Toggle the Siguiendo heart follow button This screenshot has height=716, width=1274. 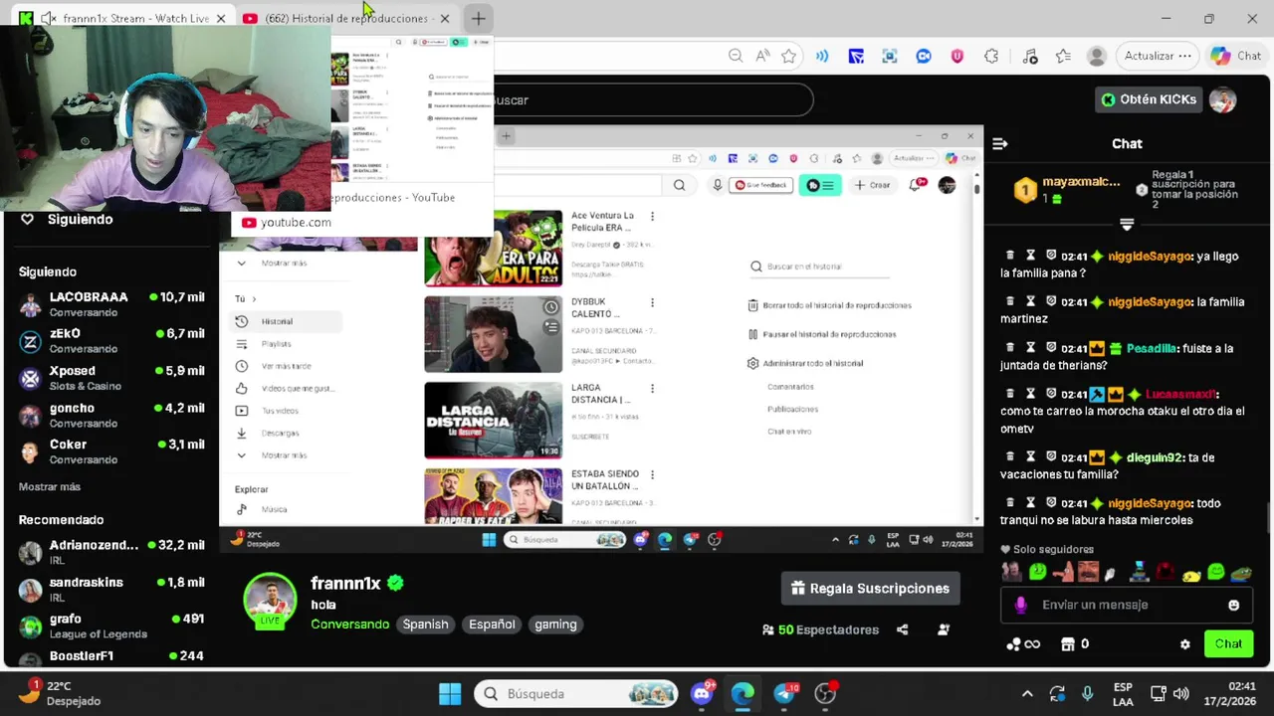click(28, 219)
